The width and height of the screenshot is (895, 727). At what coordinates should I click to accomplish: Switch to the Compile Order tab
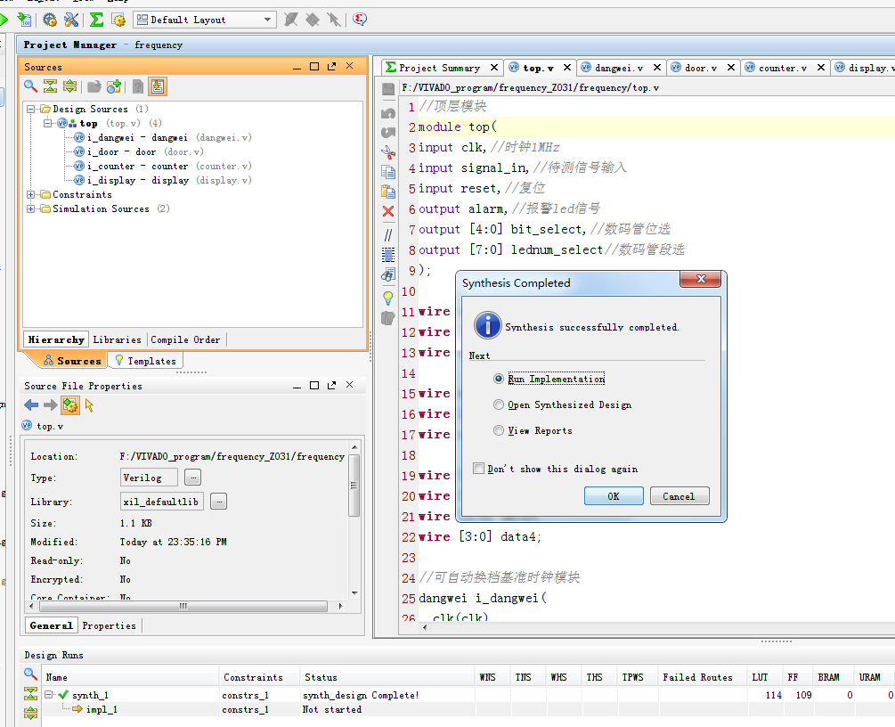(185, 339)
